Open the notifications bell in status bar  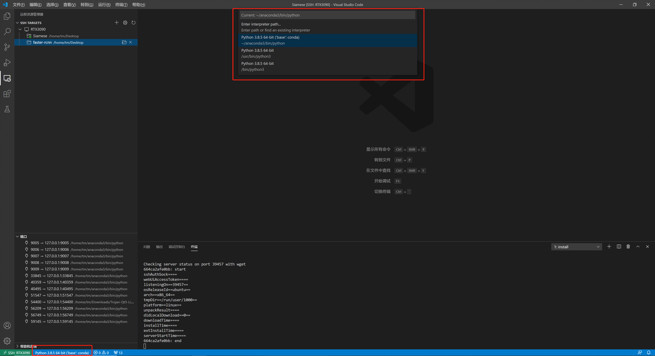point(648,353)
